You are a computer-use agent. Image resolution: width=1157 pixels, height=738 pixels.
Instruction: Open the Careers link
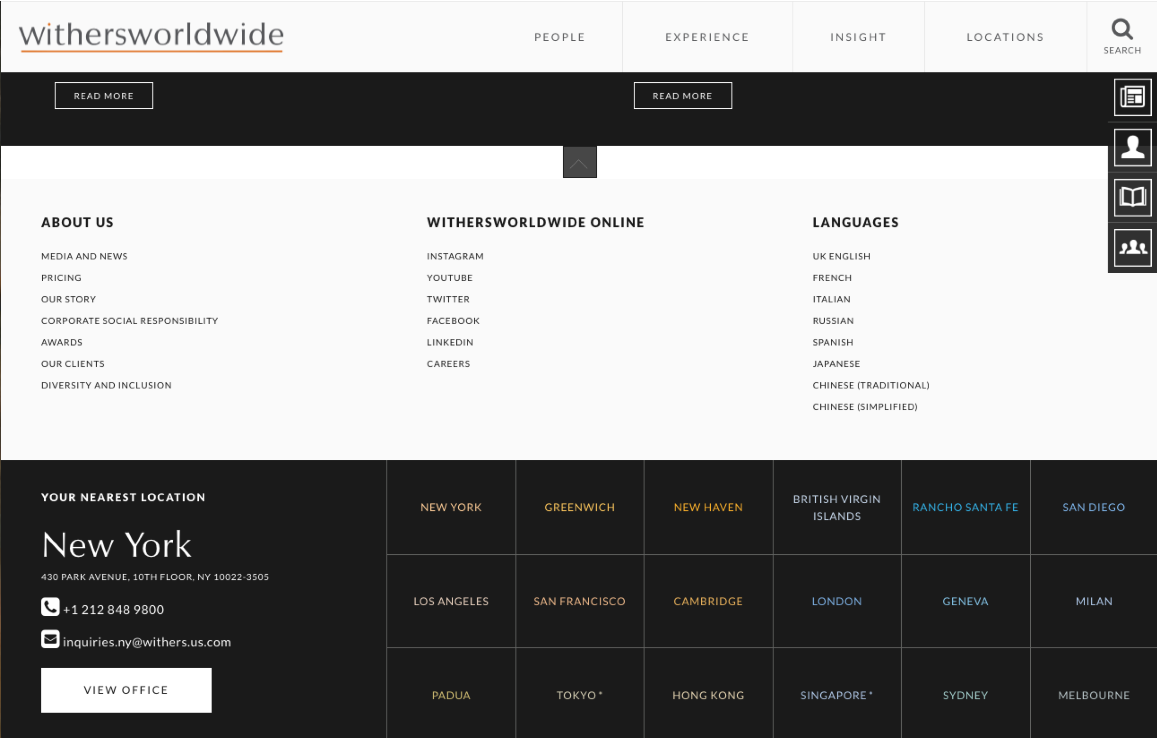(449, 364)
